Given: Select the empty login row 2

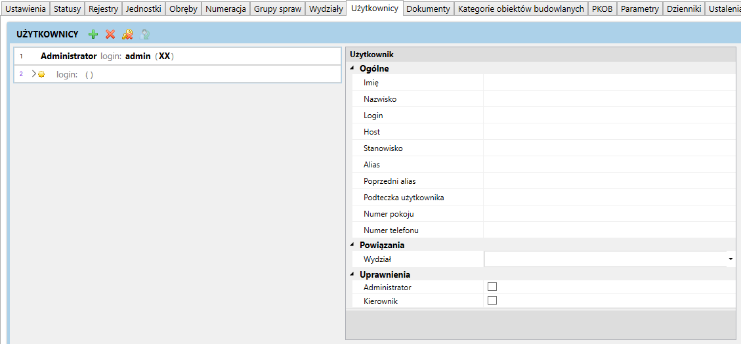Looking at the screenshot, I should pos(178,74).
